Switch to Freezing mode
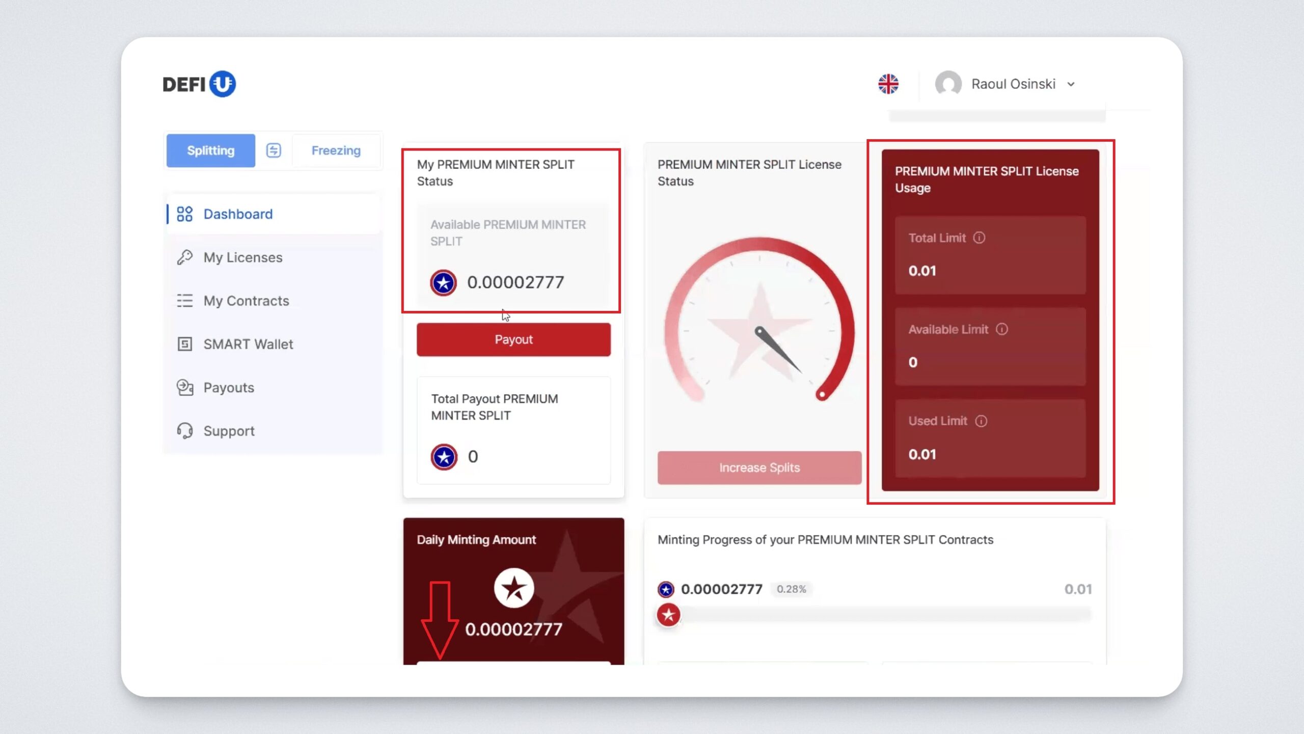 click(336, 150)
